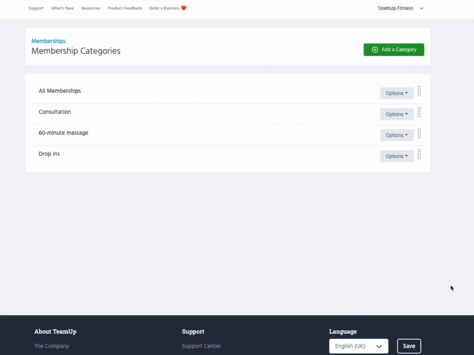Click the Add a Category button
This screenshot has width=474, height=355.
tap(393, 50)
